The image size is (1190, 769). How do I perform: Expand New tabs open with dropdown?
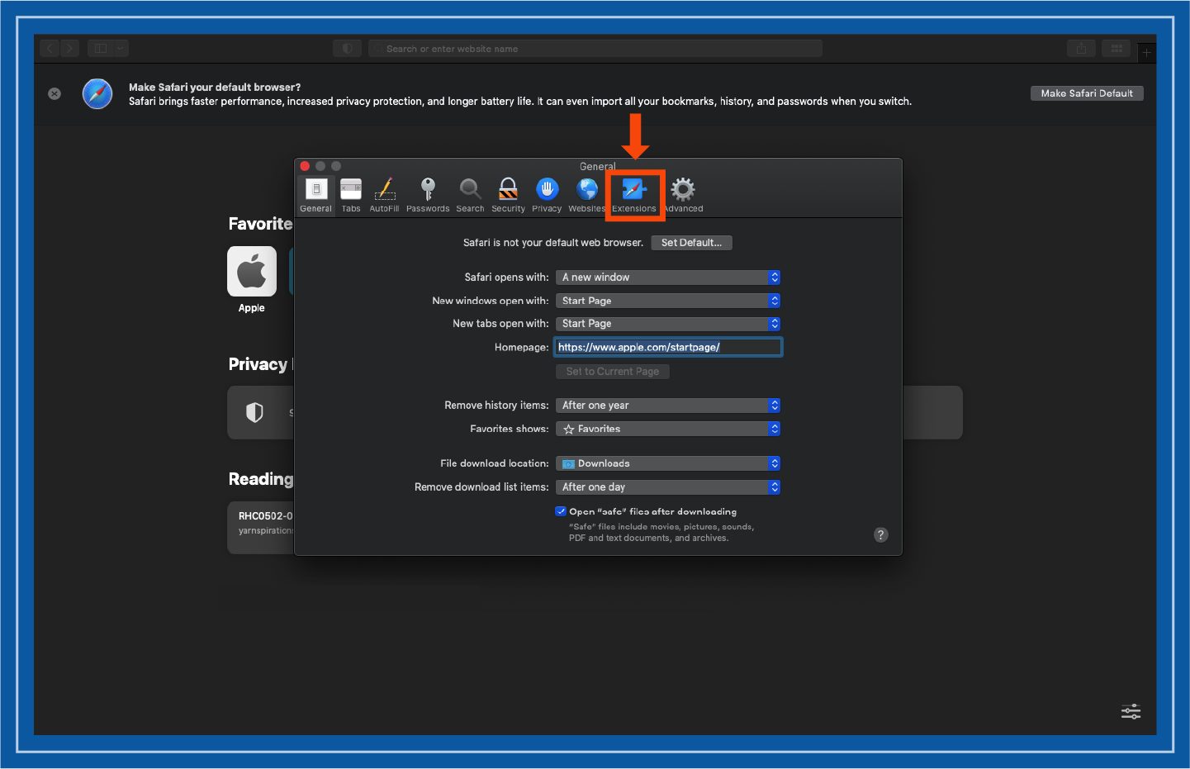[x=668, y=324]
